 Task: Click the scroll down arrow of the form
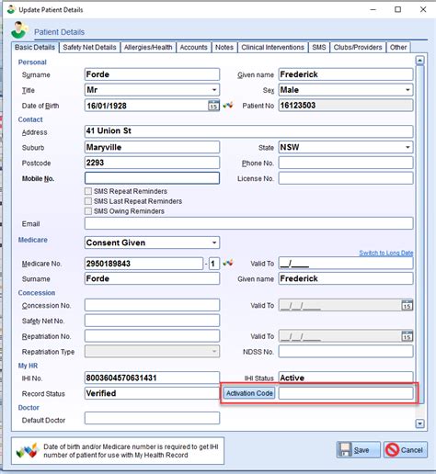(x=419, y=423)
